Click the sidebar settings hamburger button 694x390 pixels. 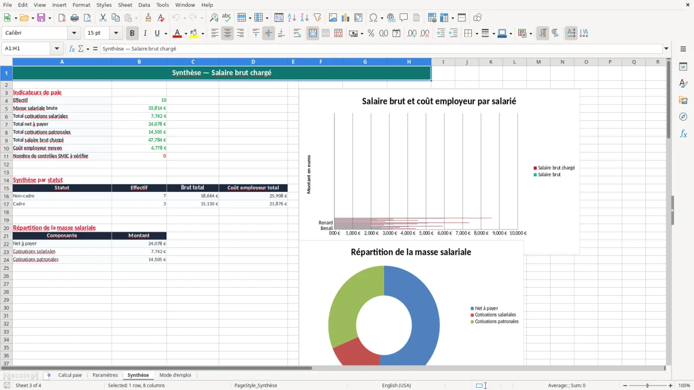(683, 50)
